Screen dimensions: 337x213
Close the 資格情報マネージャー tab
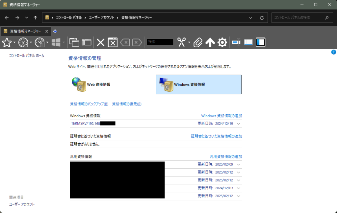pos(47,31)
